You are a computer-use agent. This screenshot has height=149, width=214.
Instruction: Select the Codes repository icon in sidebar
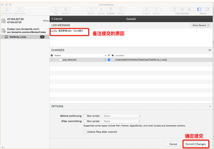(x=3, y=30)
